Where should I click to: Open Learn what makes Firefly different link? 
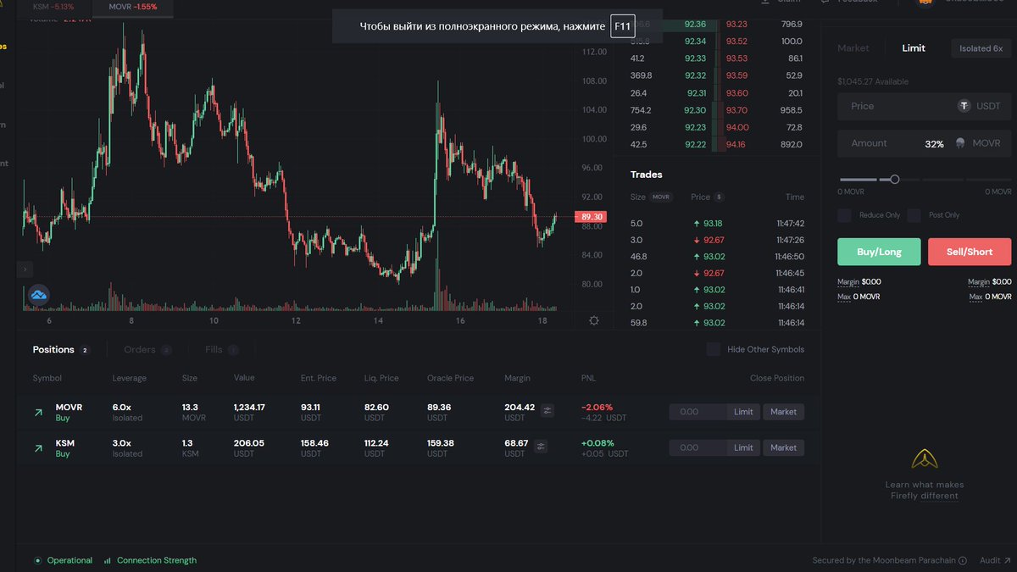pyautogui.click(x=925, y=490)
